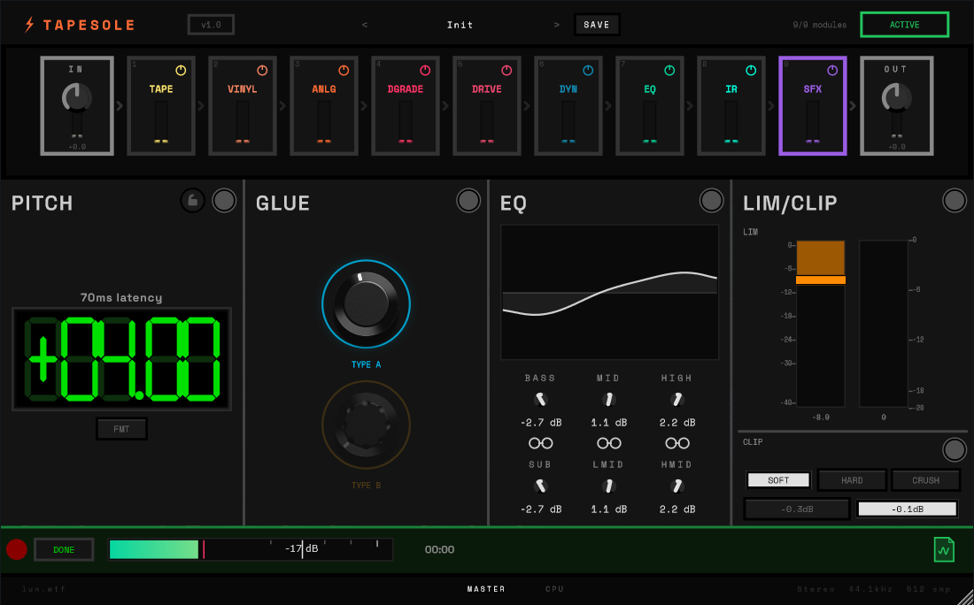
Task: Select the SFX module
Action: (x=813, y=106)
